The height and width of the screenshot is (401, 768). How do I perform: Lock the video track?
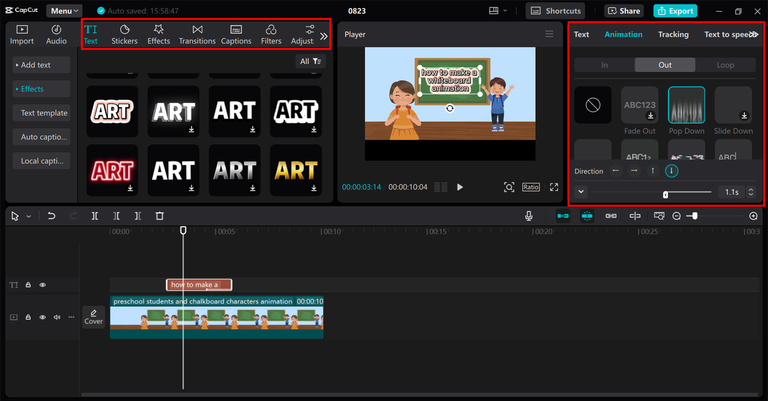28,317
